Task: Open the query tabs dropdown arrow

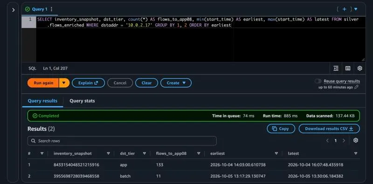Action: click(x=356, y=9)
